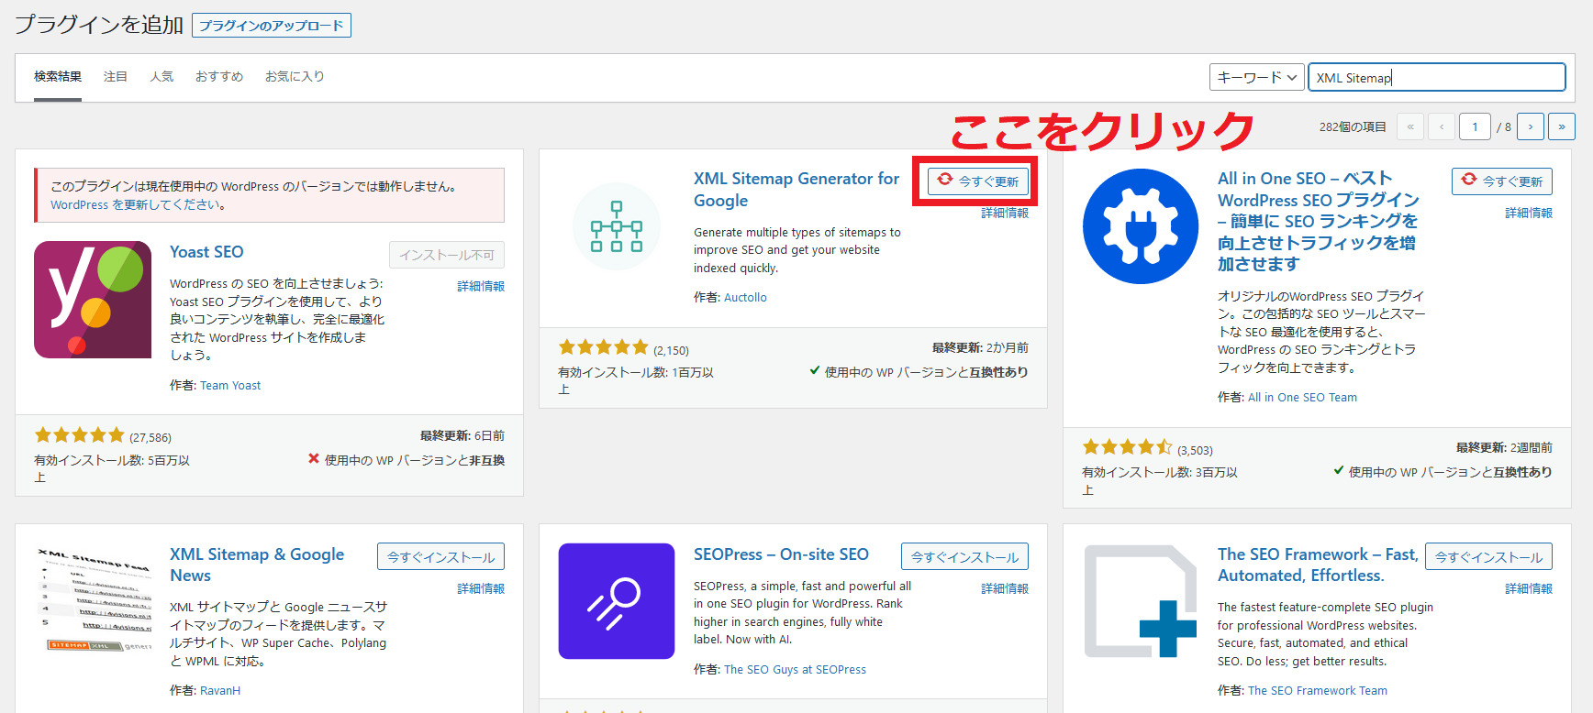Click the All in One SEO gear icon
Screen dimensions: 1593x713
coord(1140,226)
